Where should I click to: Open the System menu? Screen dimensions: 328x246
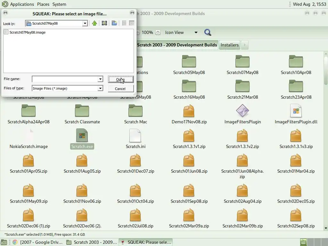tap(59, 4)
